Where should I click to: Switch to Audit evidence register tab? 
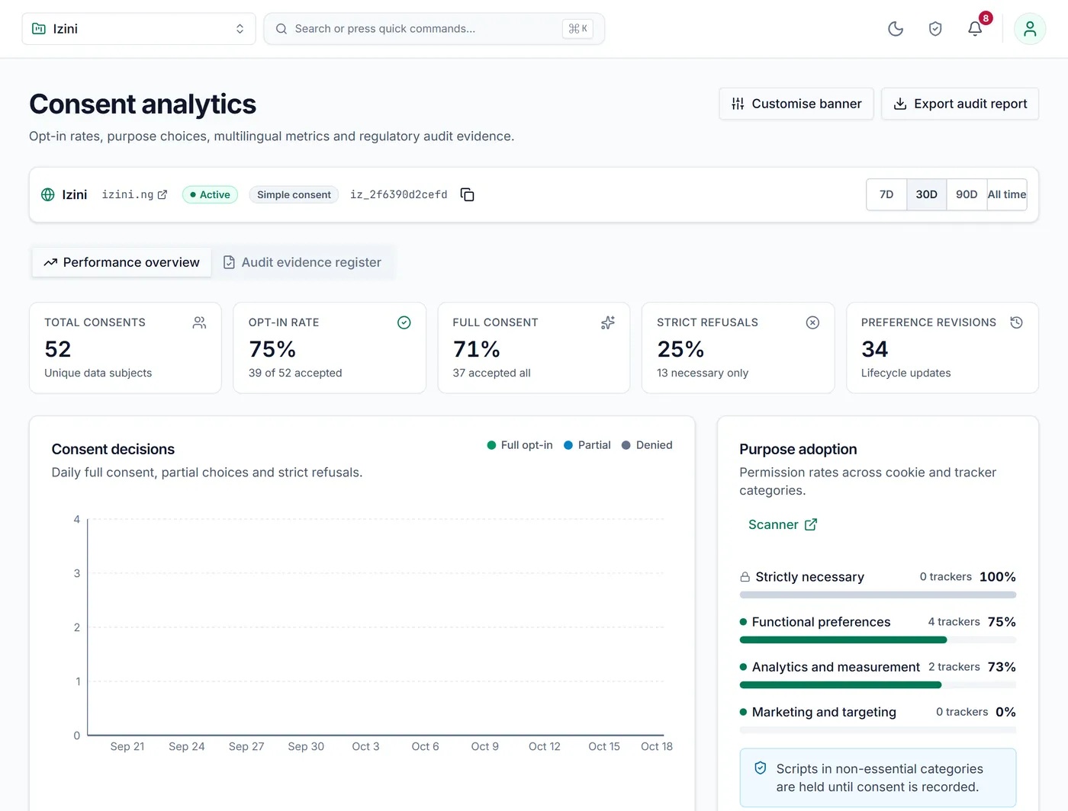pyautogui.click(x=302, y=262)
